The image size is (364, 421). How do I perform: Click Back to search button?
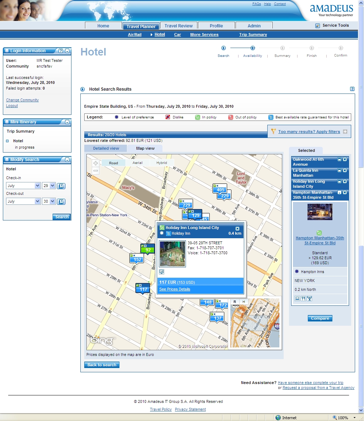(102, 365)
